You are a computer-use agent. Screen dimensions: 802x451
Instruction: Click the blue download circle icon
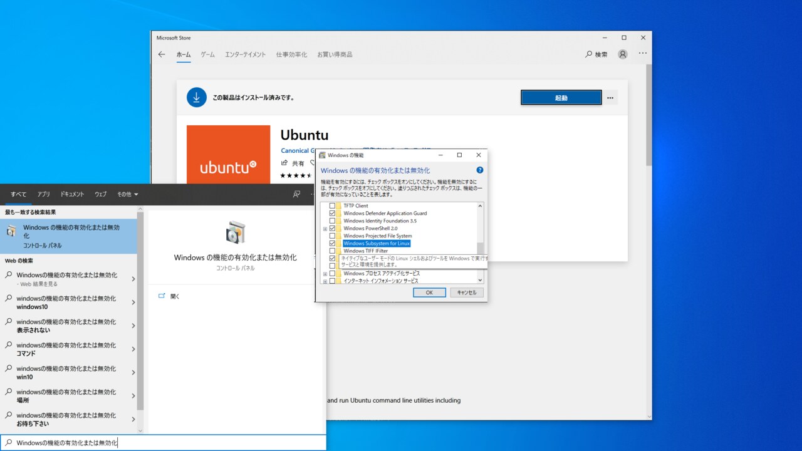pyautogui.click(x=197, y=97)
